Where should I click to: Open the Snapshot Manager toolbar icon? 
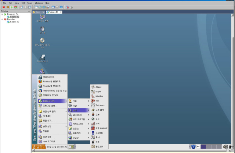coord(30,7)
